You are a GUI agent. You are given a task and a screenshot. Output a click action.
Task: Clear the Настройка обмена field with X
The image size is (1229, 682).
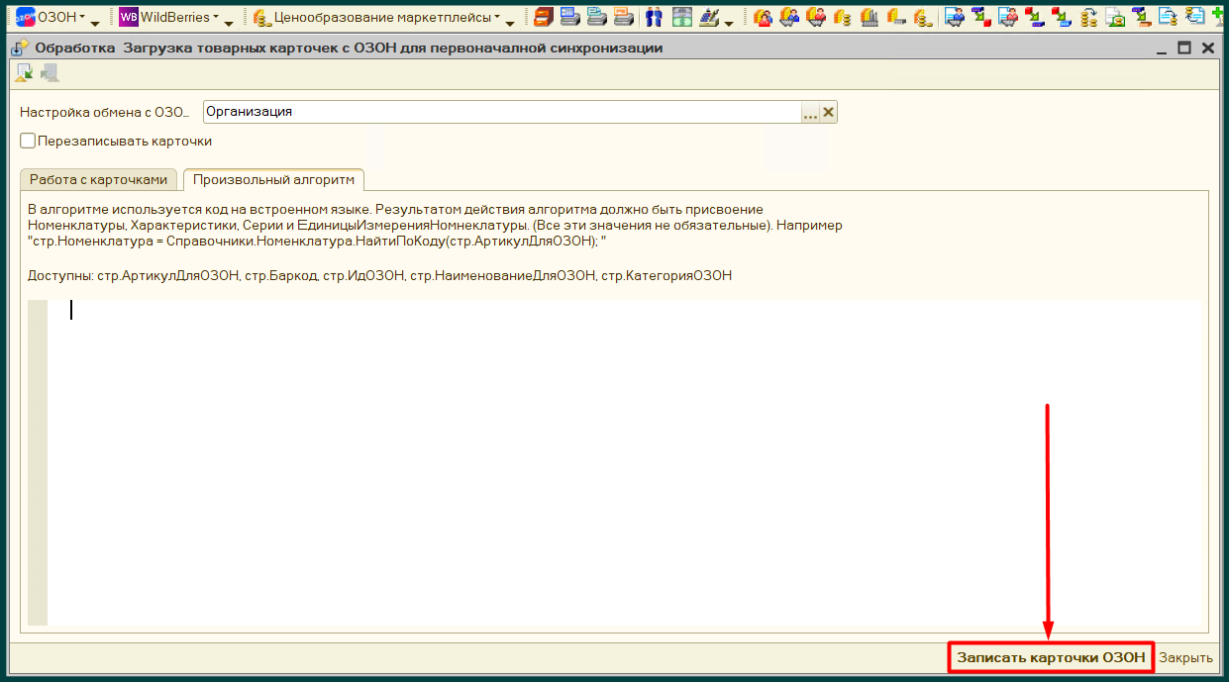(829, 113)
